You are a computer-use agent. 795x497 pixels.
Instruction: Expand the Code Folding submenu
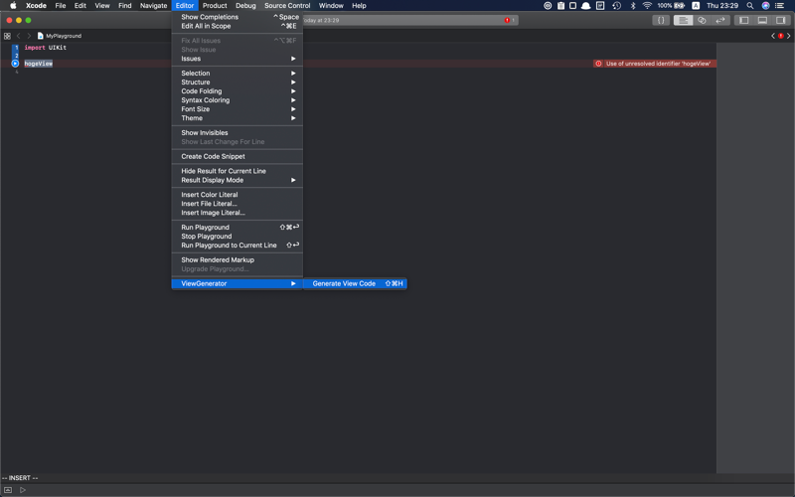click(x=237, y=91)
